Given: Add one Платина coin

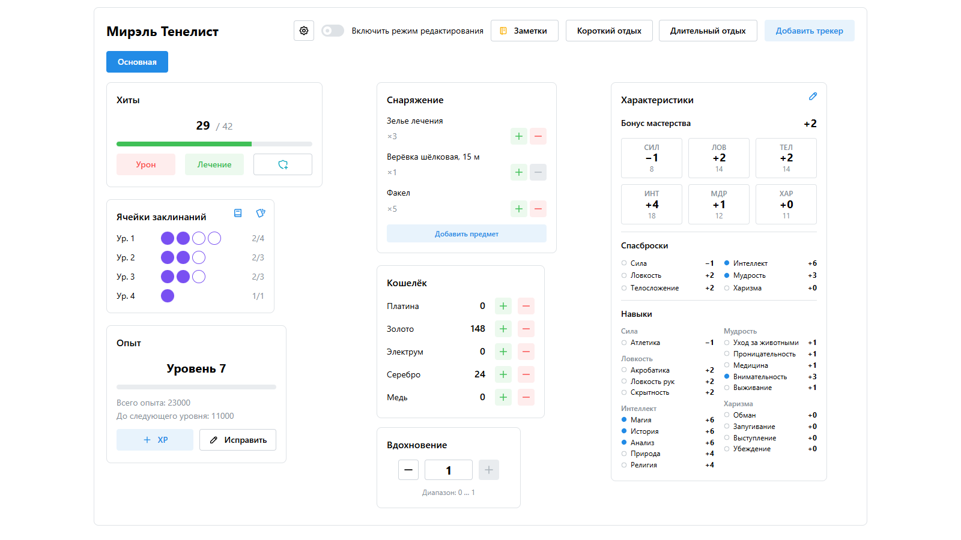Looking at the screenshot, I should coord(503,306).
